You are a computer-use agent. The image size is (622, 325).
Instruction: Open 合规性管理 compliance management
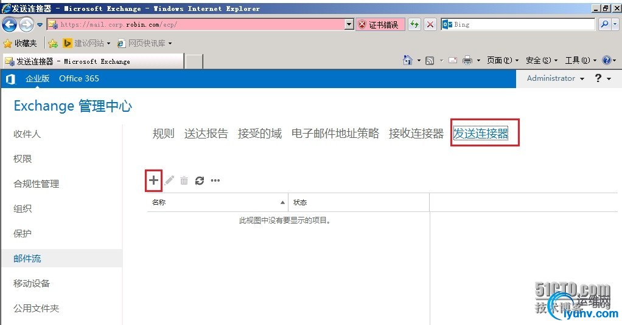click(36, 184)
